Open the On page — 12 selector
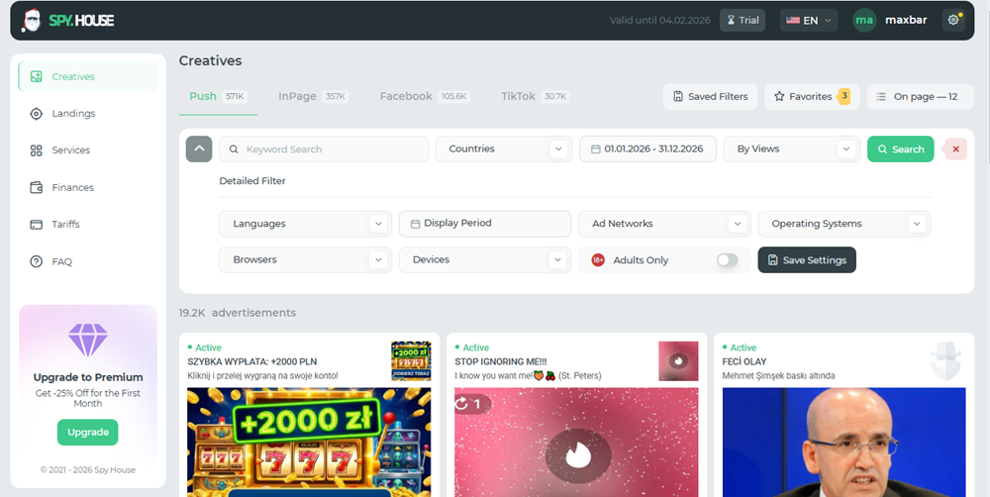Image resolution: width=990 pixels, height=497 pixels. (920, 97)
